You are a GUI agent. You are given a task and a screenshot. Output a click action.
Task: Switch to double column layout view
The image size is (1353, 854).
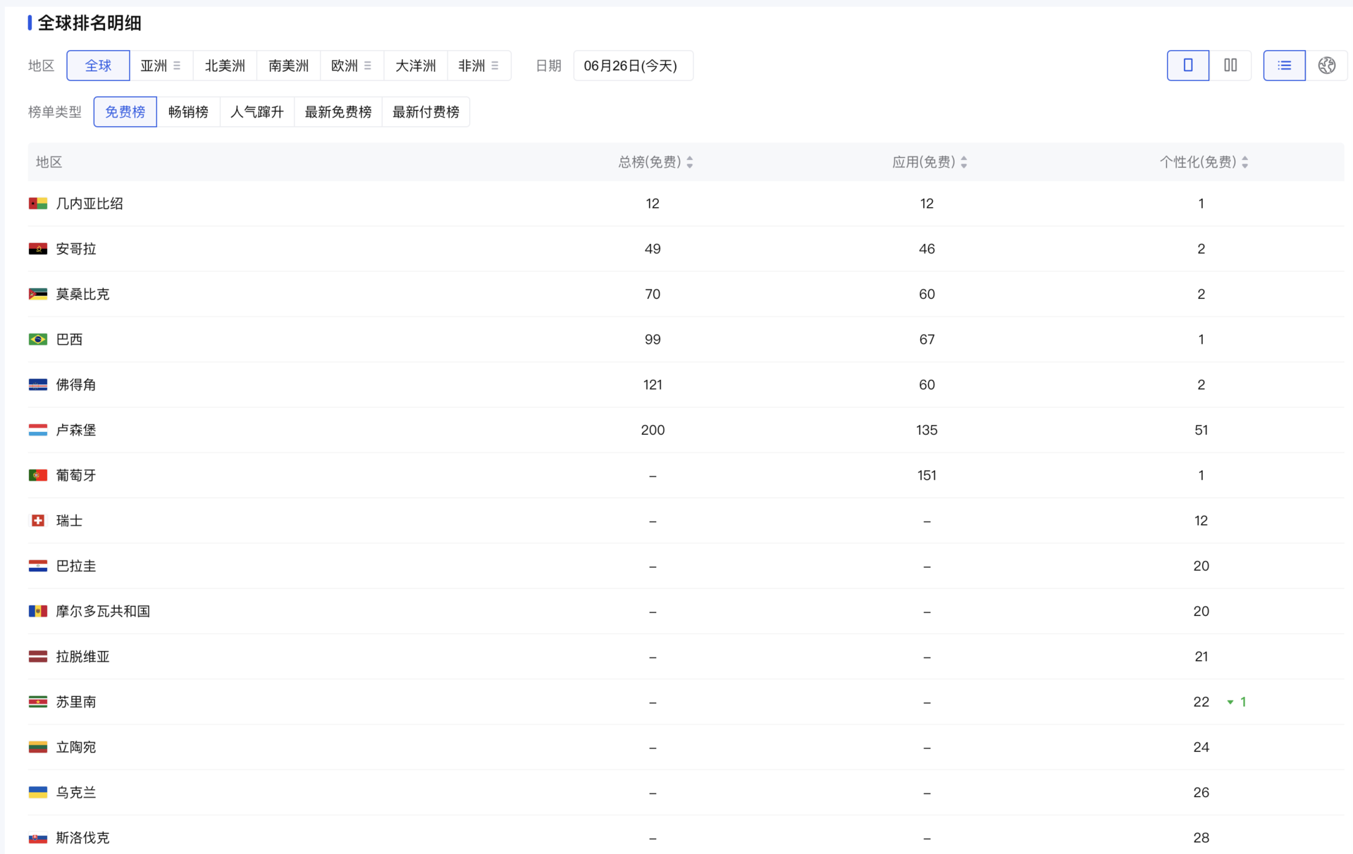click(x=1230, y=66)
